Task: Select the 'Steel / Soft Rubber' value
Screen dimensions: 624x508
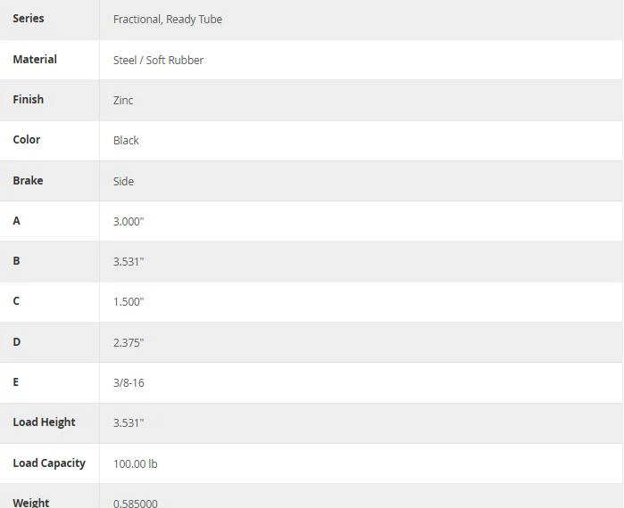Action: [x=158, y=60]
